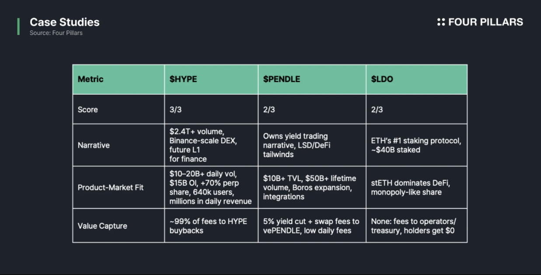Click the $10B+ TVL Pendle cell
The image size is (541, 275).
coord(309,188)
